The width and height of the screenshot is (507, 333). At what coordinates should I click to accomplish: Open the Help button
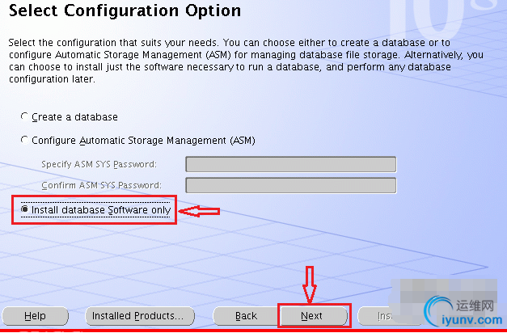[x=35, y=316]
